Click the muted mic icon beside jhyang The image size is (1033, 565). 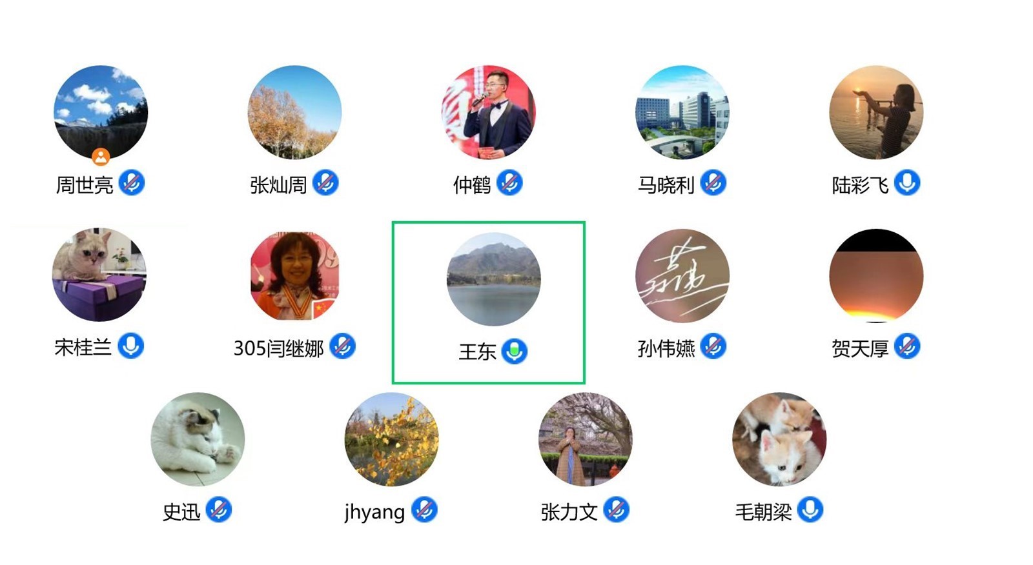424,510
